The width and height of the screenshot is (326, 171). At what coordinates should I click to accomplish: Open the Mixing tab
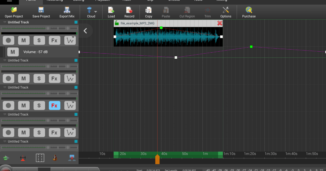pos(222,1)
